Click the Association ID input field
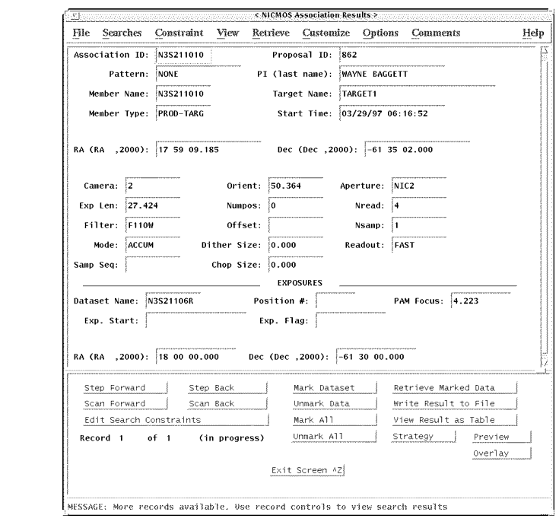Image resolution: width=559 pixels, height=528 pixels. [183, 56]
